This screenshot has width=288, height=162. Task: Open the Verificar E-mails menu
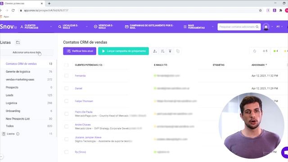click(103, 27)
